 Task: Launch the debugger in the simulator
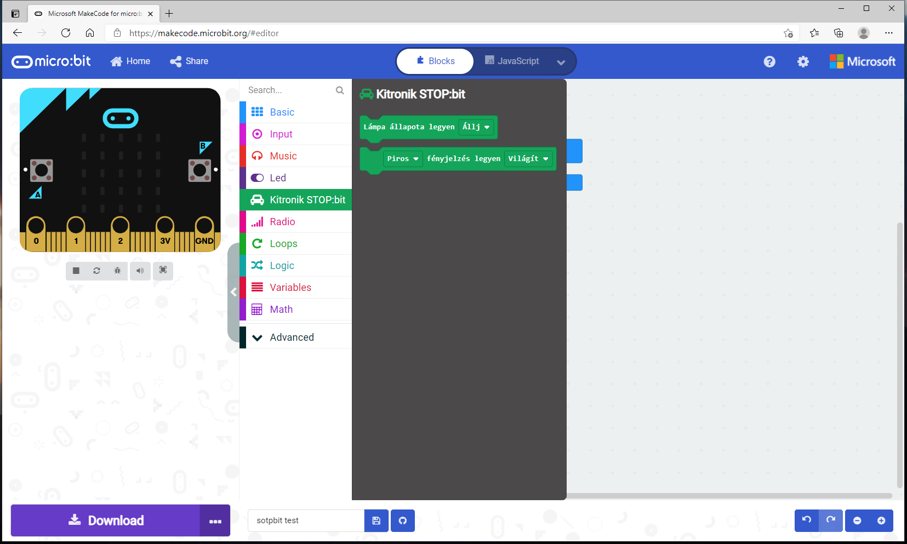[117, 271]
